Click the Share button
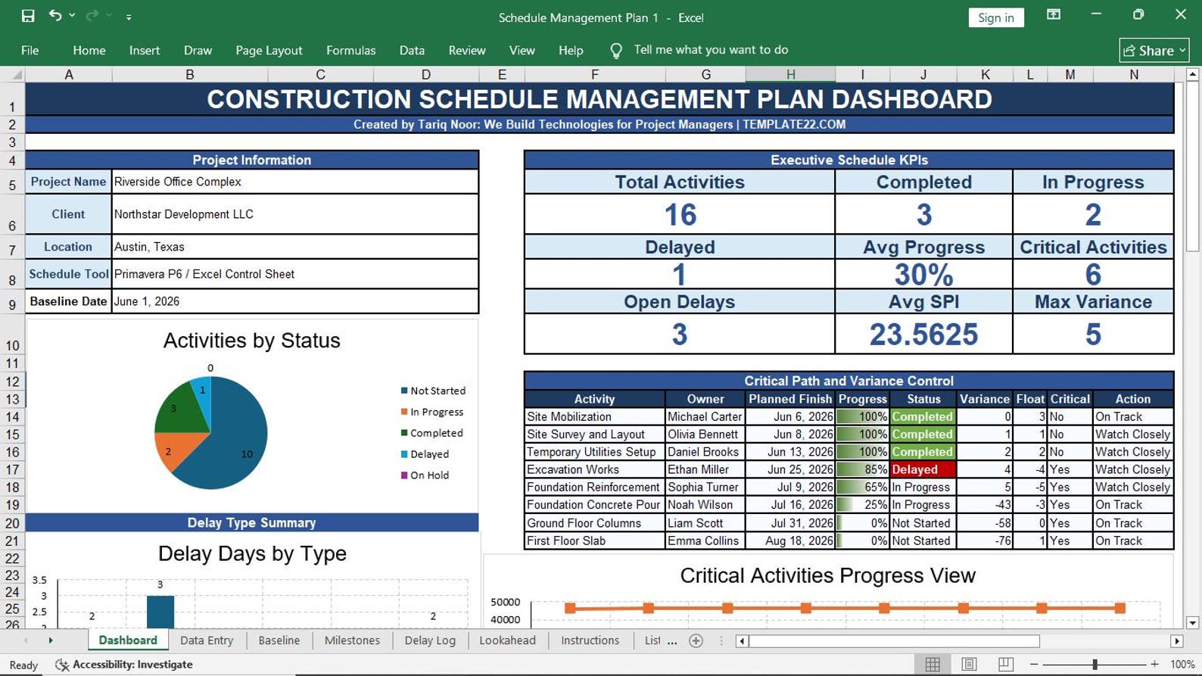This screenshot has width=1202, height=676. (x=1154, y=50)
